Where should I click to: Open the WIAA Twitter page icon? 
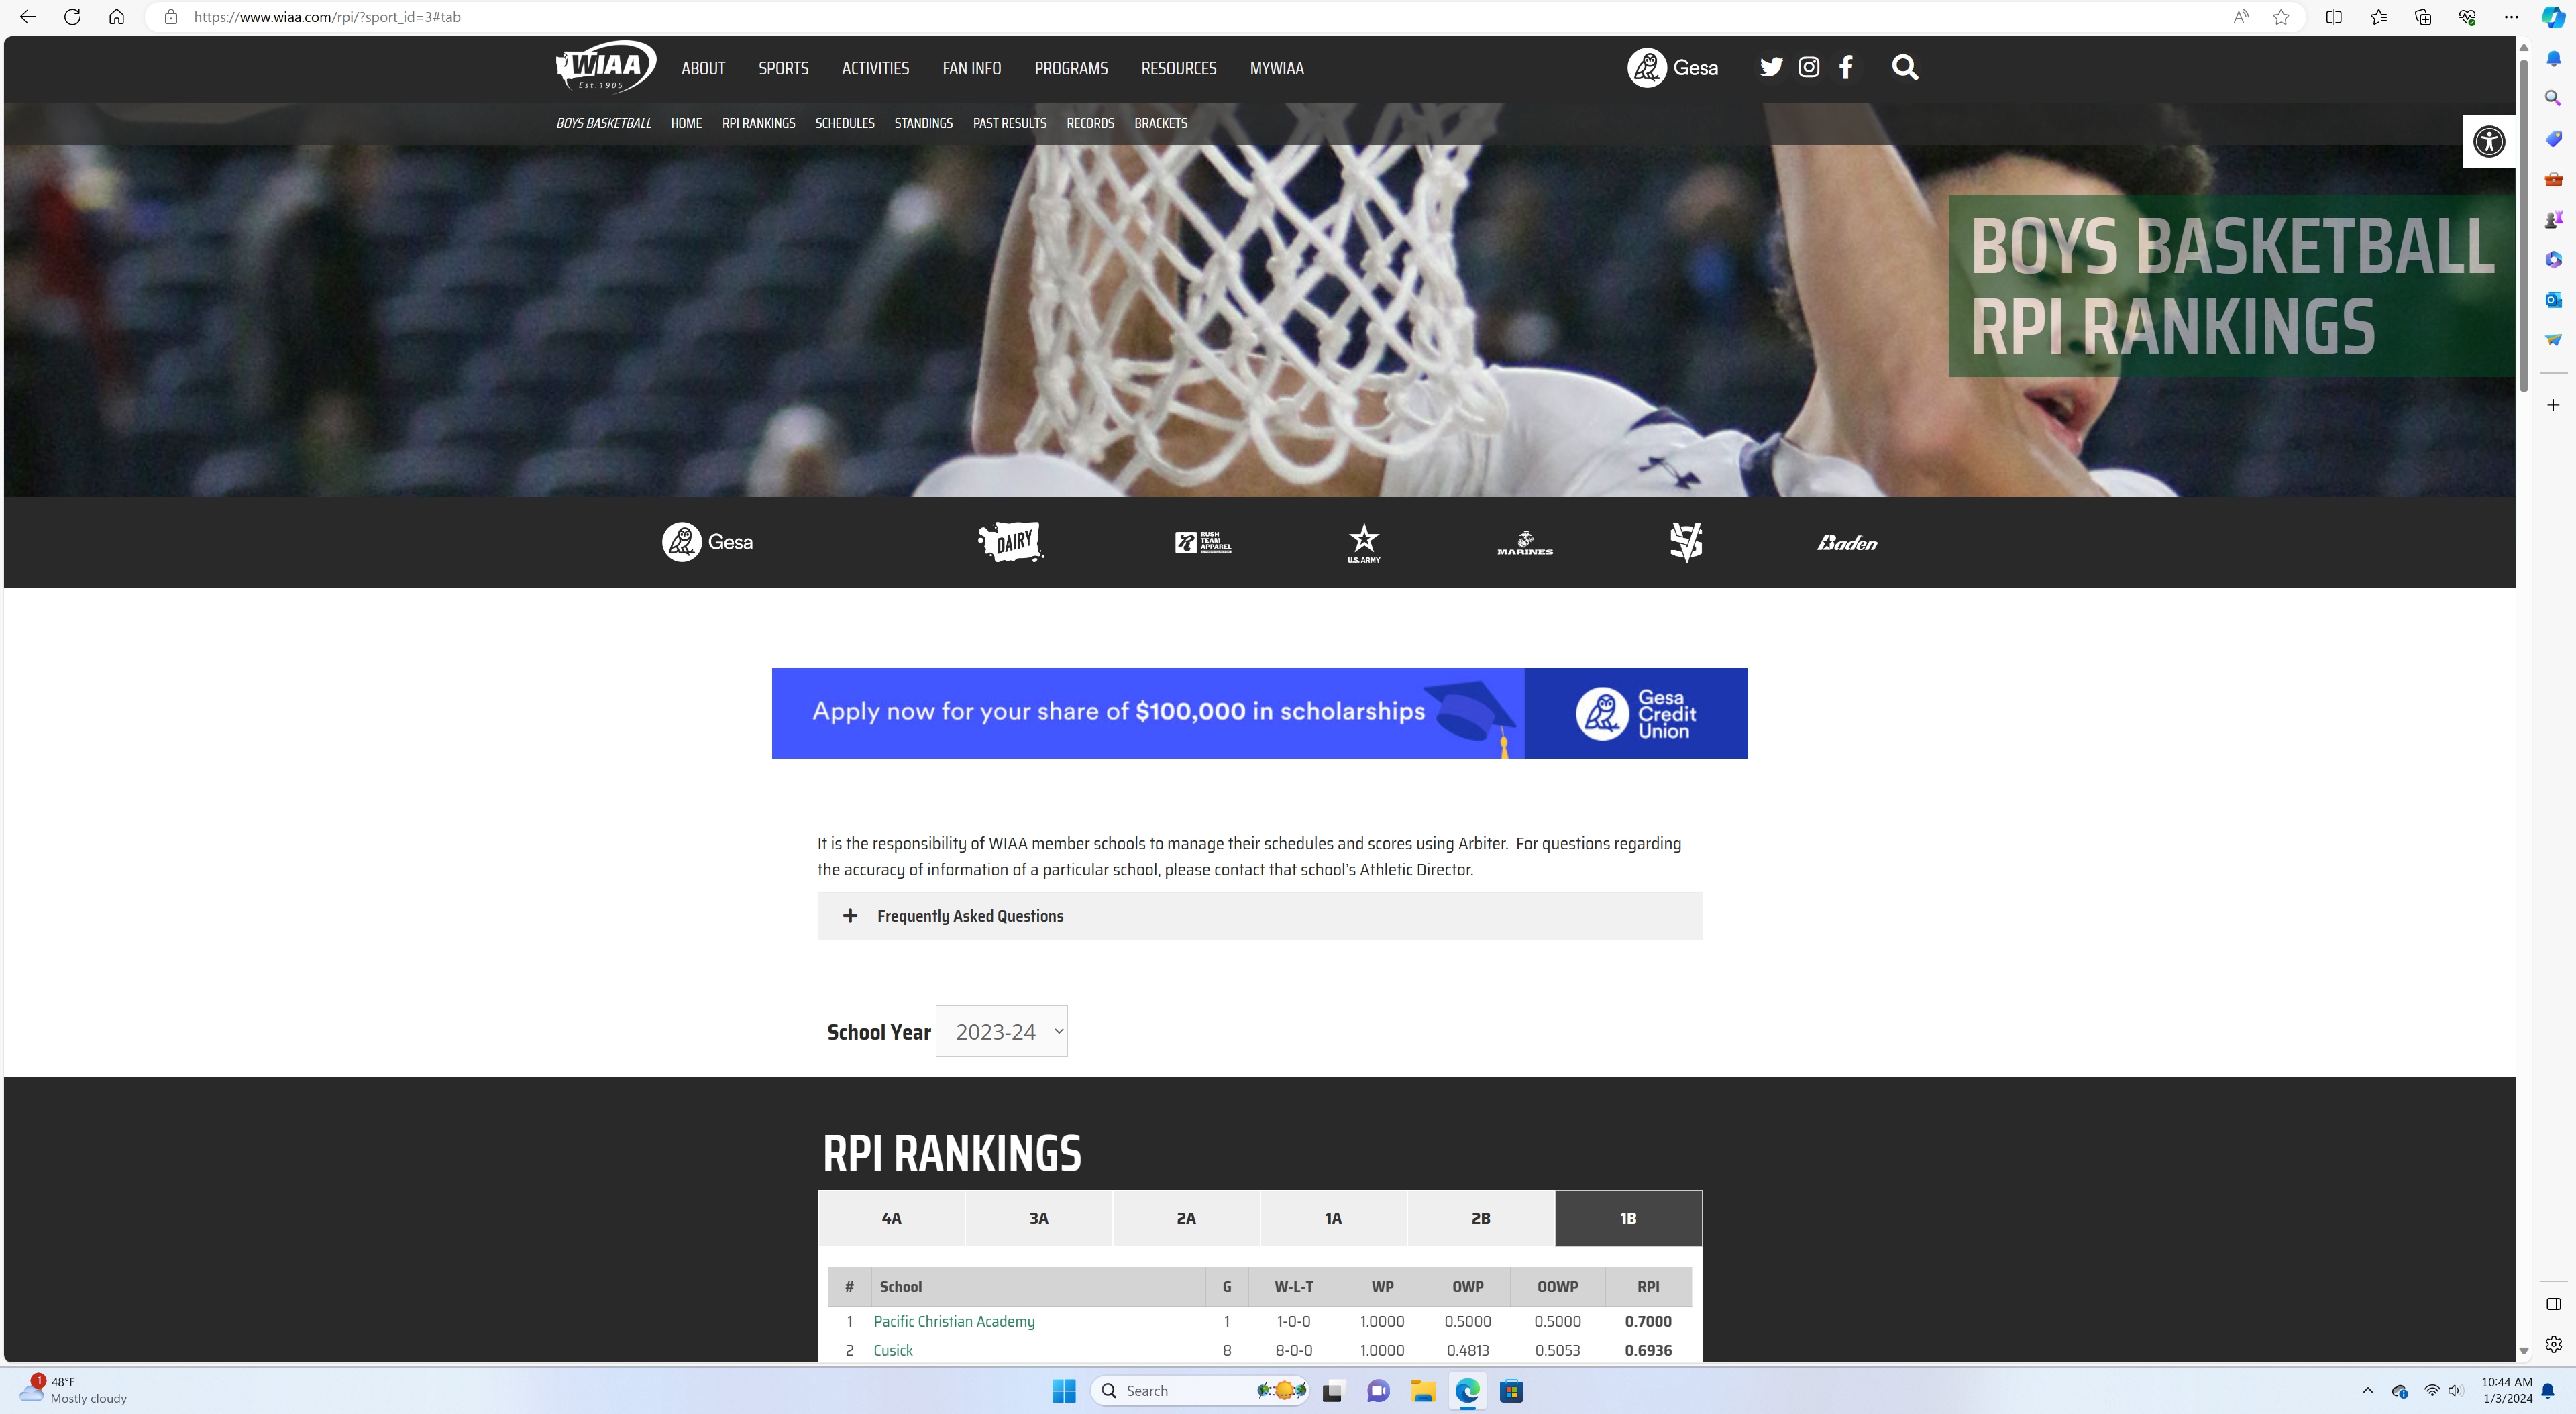pos(1771,67)
